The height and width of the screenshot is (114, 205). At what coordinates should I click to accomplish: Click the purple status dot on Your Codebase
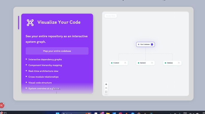(x=139, y=45)
